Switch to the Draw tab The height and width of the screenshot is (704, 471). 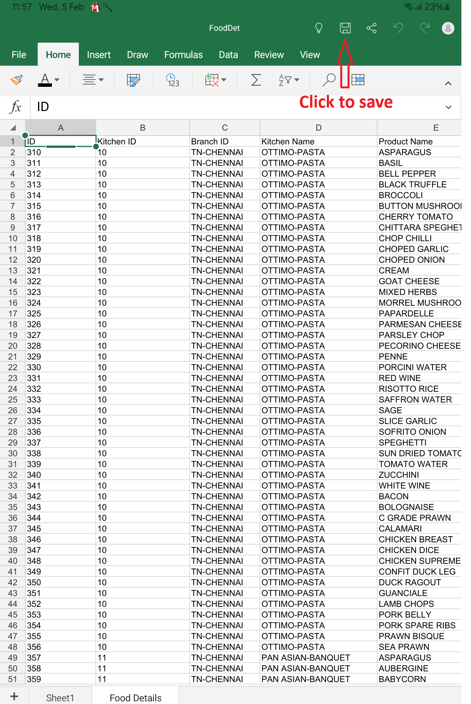tap(137, 55)
